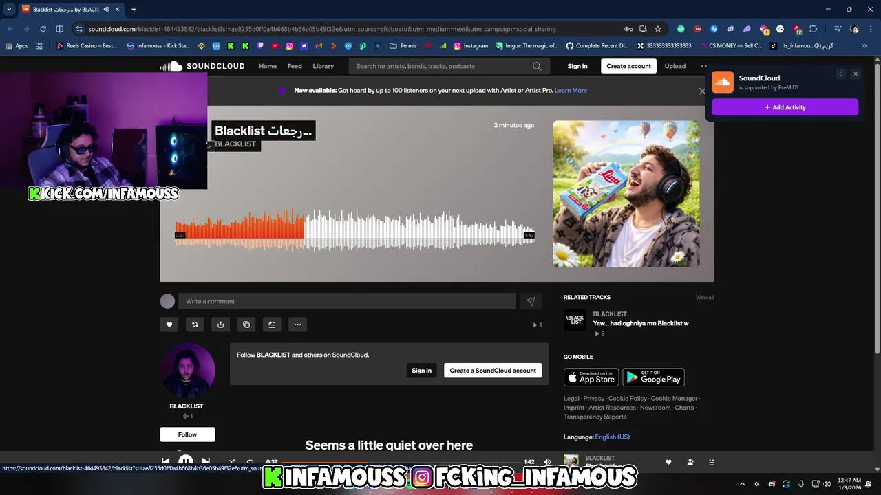Close the PreMiD SoundCloud popup
881x495 pixels.
coord(856,74)
